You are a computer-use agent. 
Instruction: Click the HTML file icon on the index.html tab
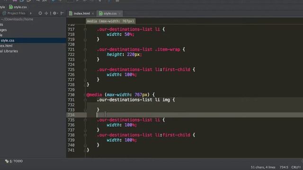tap(71, 13)
